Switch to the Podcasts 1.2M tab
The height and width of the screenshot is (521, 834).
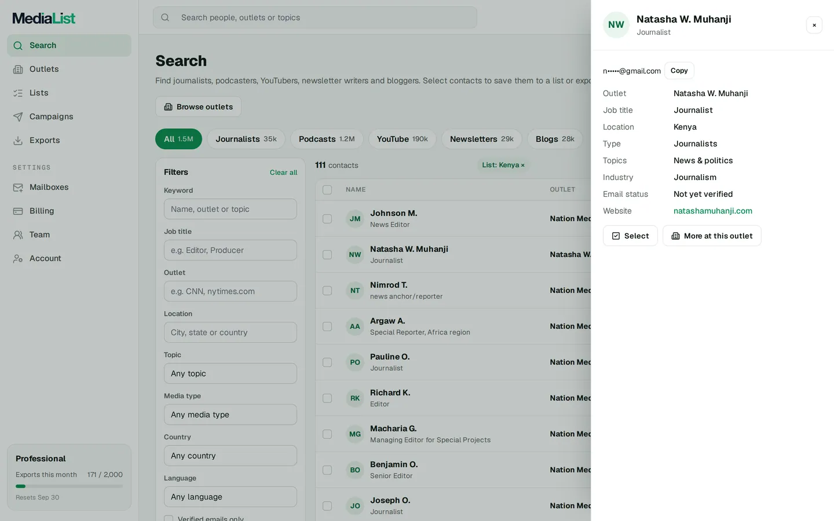click(327, 139)
